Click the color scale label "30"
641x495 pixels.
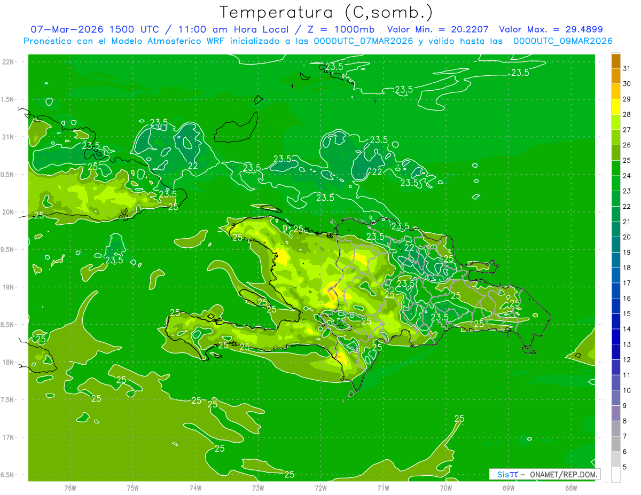pyautogui.click(x=627, y=84)
